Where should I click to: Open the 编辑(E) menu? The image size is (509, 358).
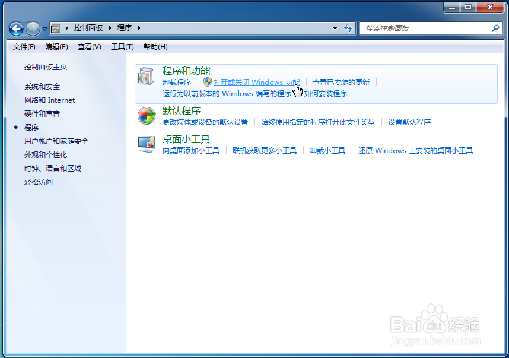pyautogui.click(x=56, y=47)
